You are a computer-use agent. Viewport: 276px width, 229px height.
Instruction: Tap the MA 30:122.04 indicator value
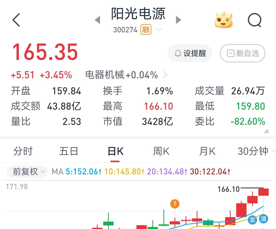210,172
